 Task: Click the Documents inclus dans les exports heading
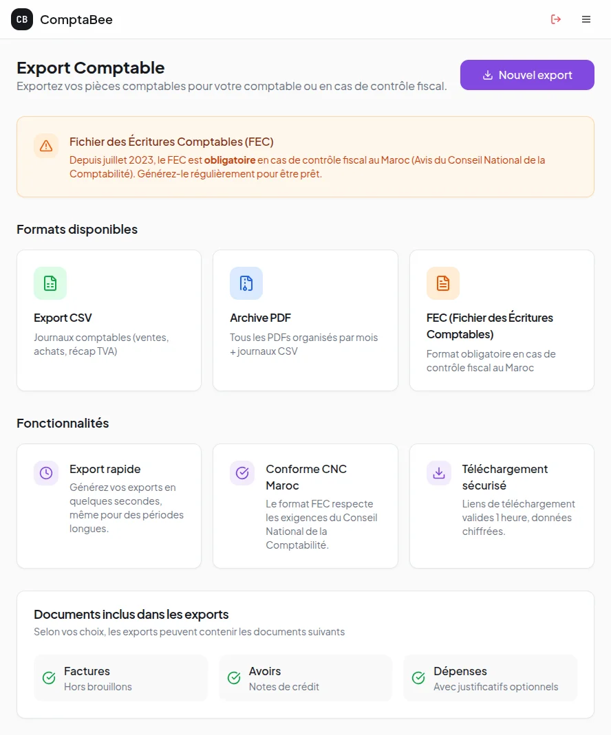[x=131, y=615]
